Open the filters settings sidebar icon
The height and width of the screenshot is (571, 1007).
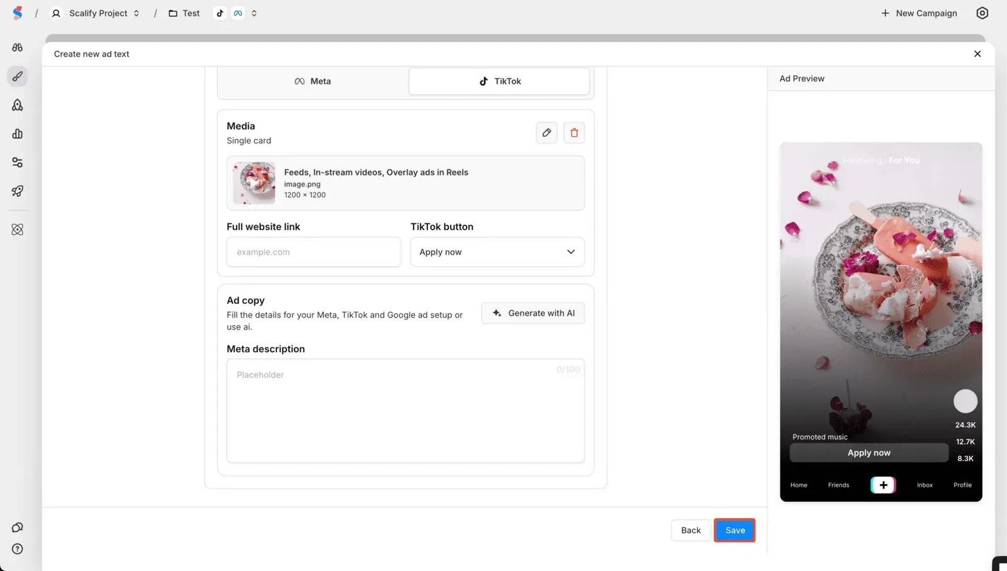(x=17, y=162)
